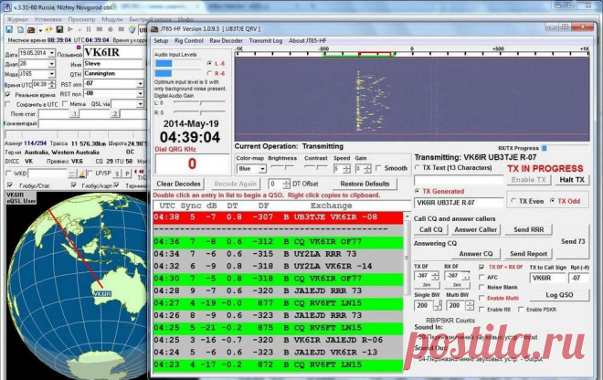Click the yellow diamond arrows icon in logger toolbar
Screen dimensions: 603x380
click(48, 29)
